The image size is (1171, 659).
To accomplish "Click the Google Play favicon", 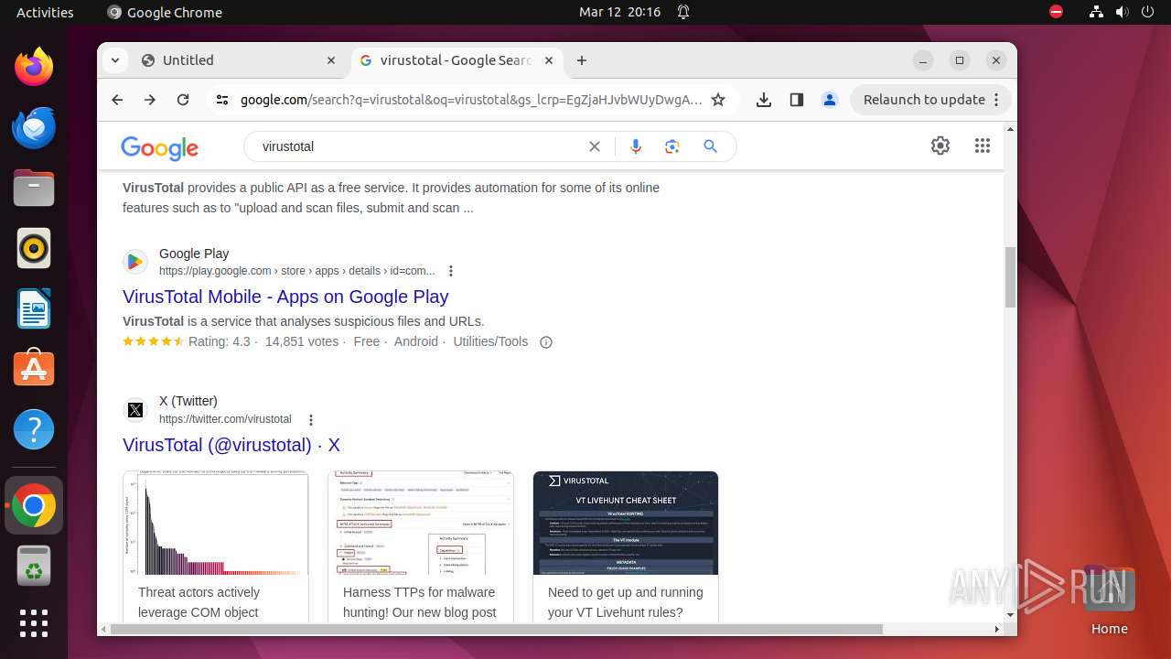I will coord(135,262).
